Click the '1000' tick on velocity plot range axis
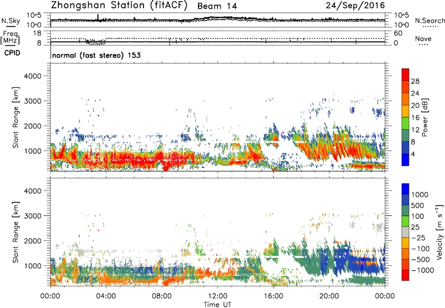This screenshot has width=445, height=308. pyautogui.click(x=32, y=266)
